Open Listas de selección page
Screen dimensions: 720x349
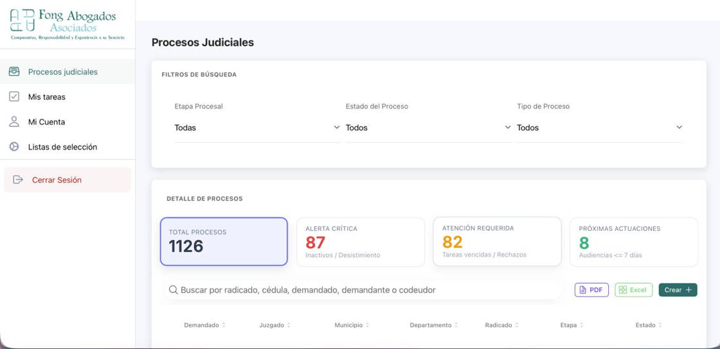[x=67, y=147]
